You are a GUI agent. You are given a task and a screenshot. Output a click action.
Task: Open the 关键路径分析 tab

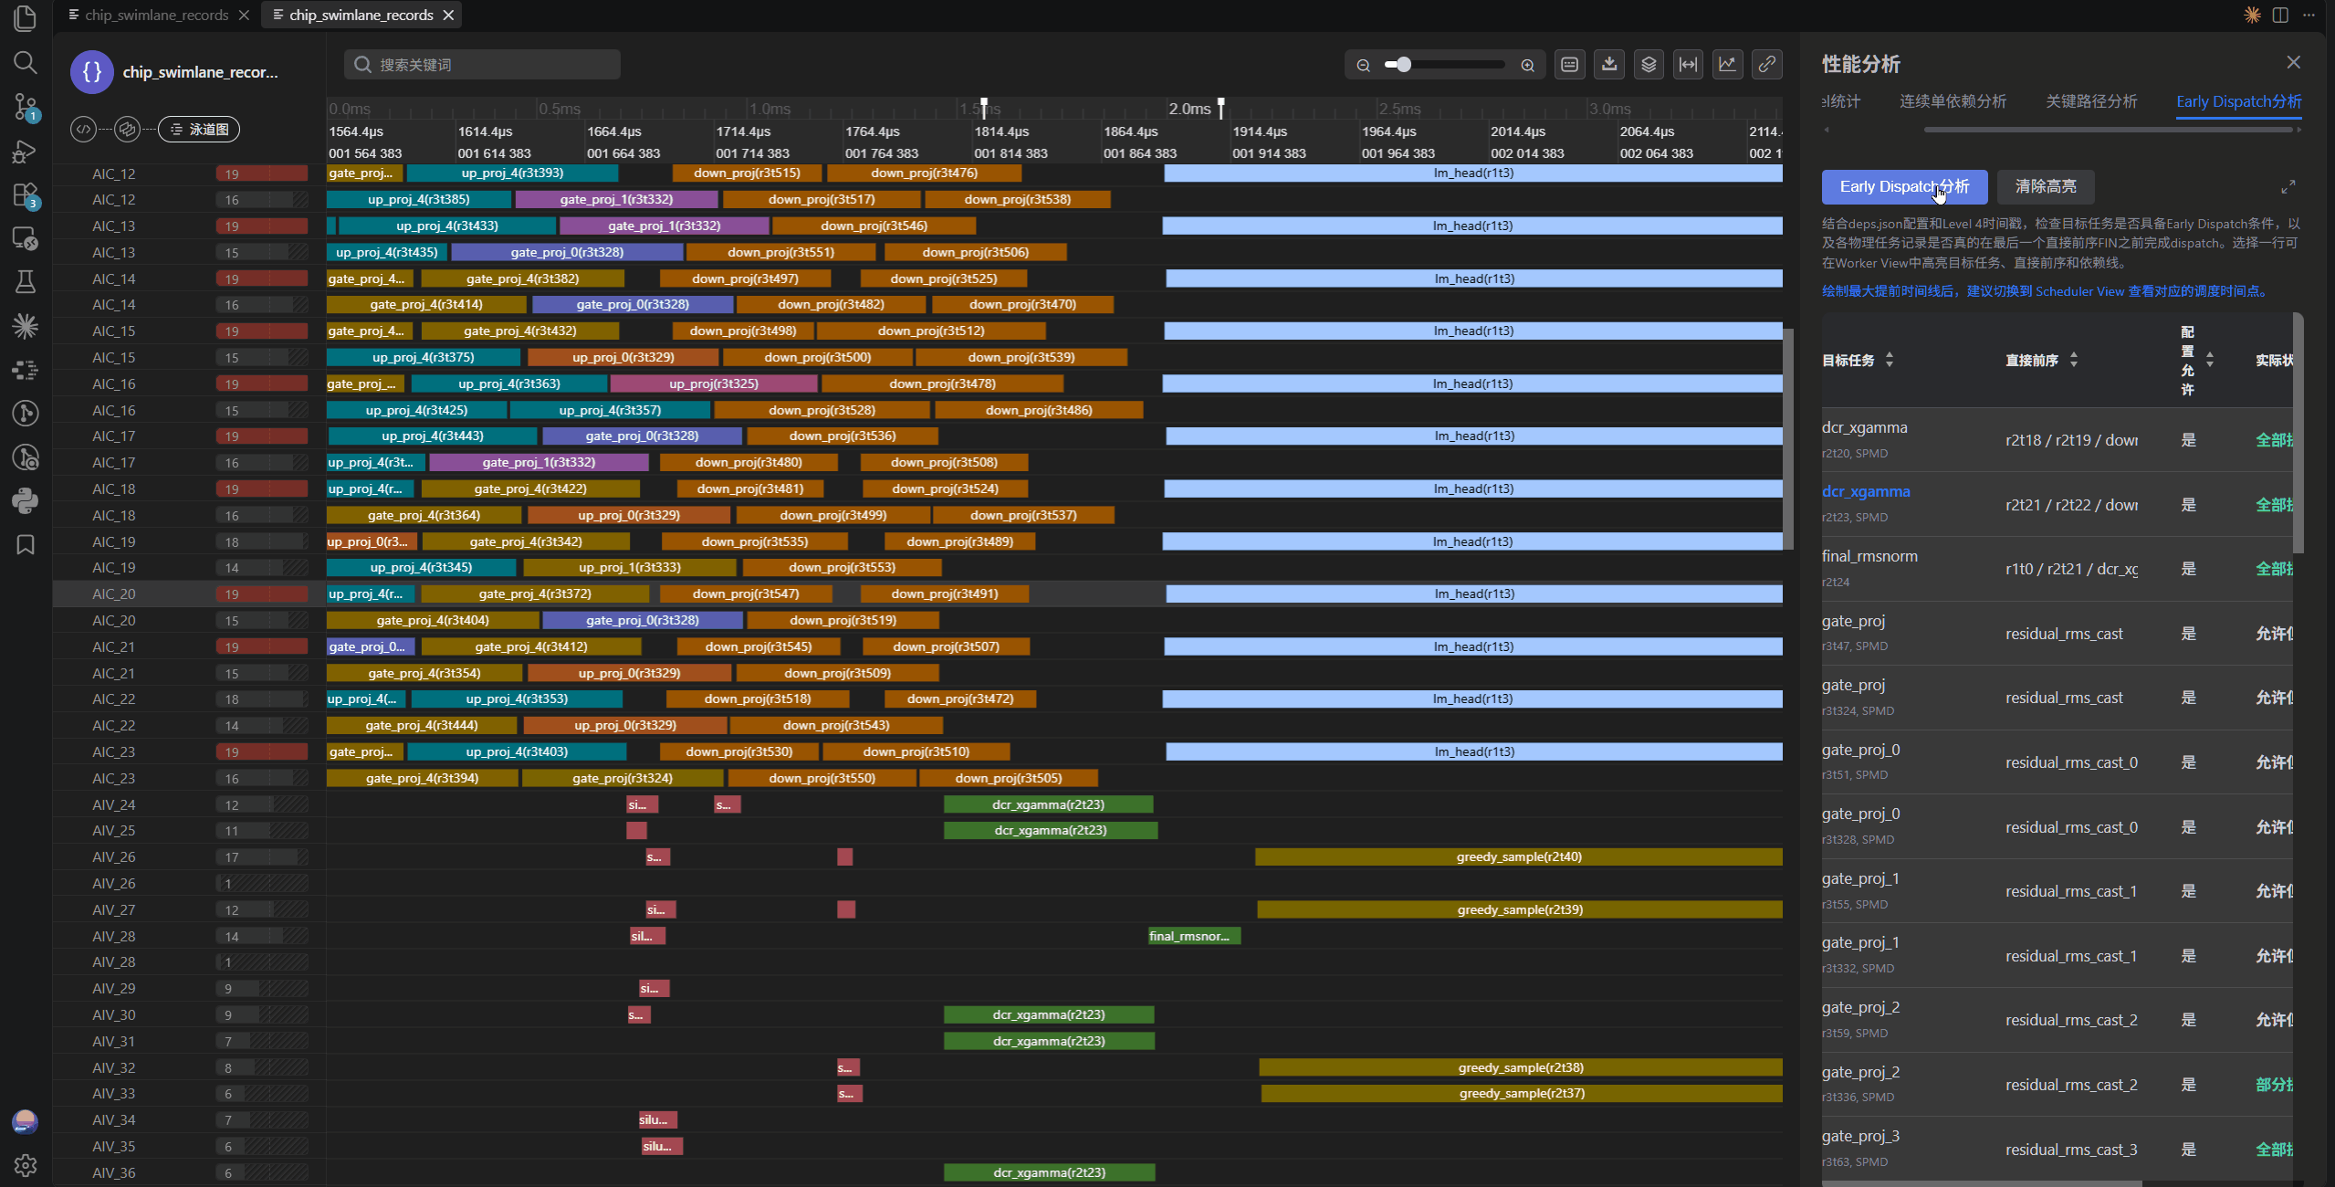(2091, 101)
